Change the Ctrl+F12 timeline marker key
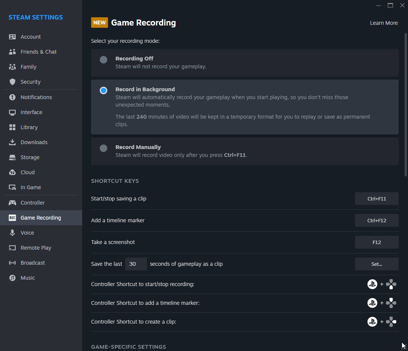Viewport: 408px width, 351px height. click(376, 220)
